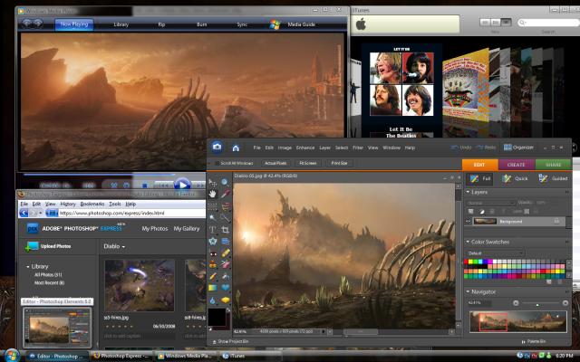Image resolution: width=580 pixels, height=362 pixels.
Task: Select the Gradient tool
Action: click(x=213, y=288)
